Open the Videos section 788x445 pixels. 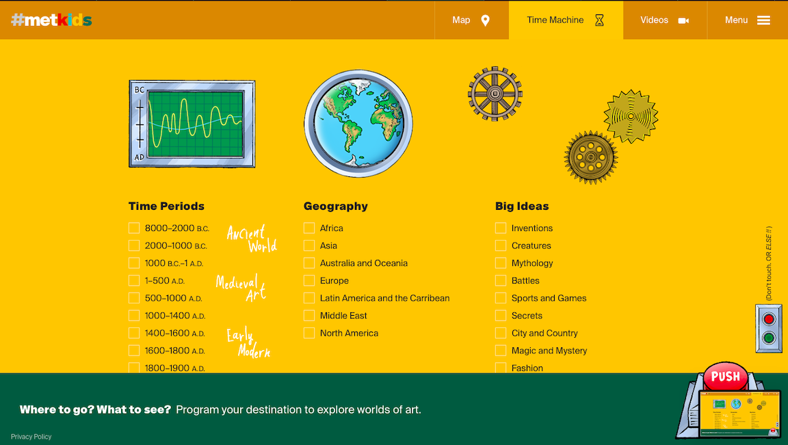pos(664,20)
